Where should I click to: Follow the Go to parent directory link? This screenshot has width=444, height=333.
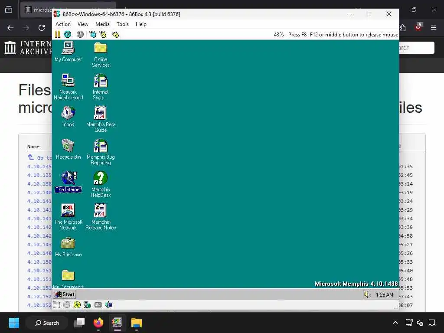[x=40, y=158]
